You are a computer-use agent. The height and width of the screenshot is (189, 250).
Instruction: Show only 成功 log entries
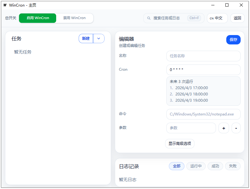point(215,166)
